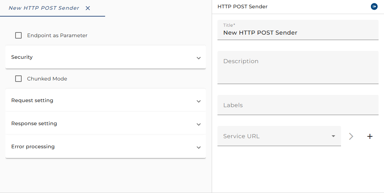Click the Title input field
384x193 pixels.
click(x=298, y=30)
